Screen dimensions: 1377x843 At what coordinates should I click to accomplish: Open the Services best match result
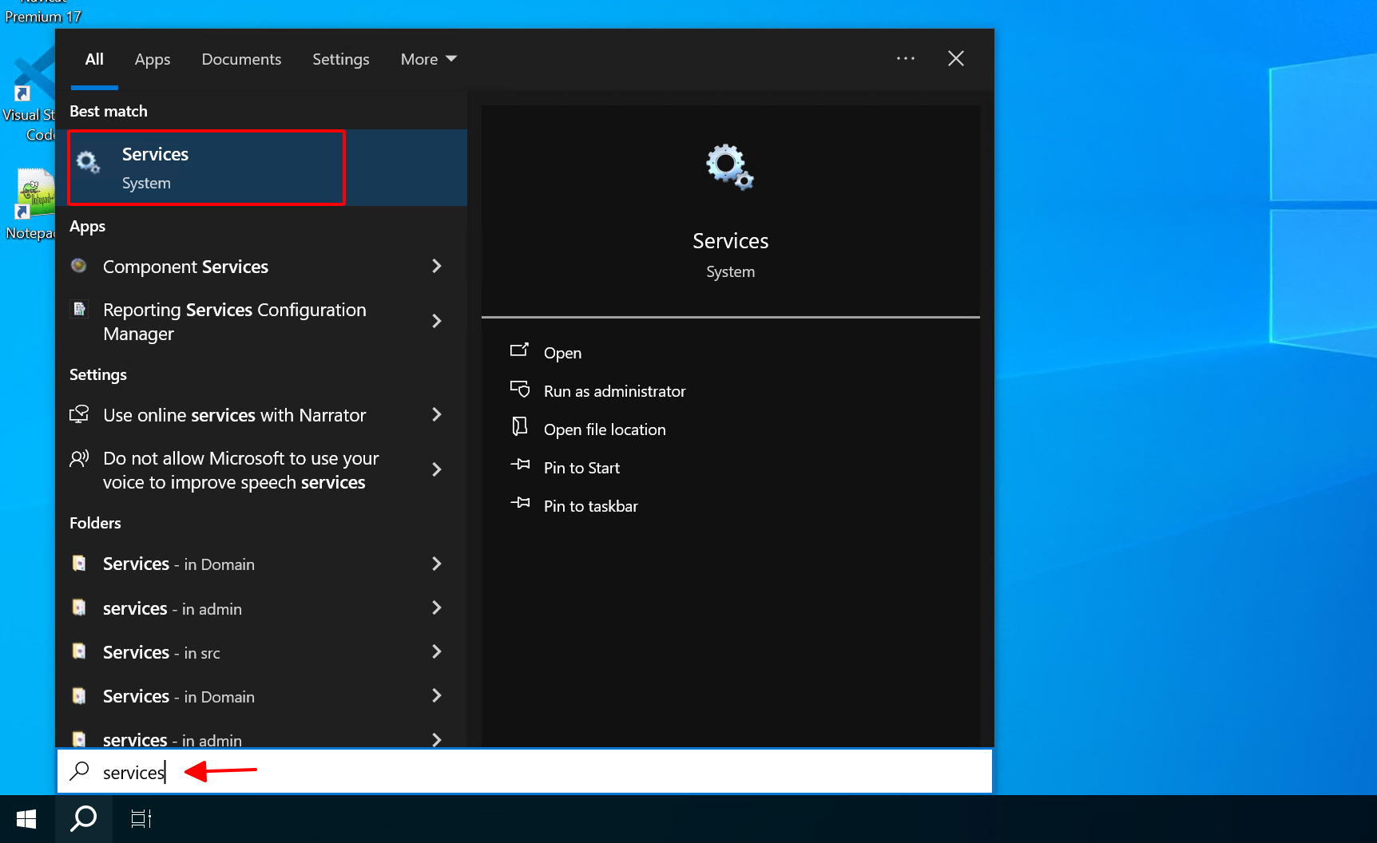pyautogui.click(x=207, y=168)
